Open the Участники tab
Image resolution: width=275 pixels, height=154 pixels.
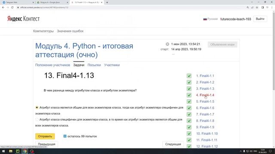(112, 65)
